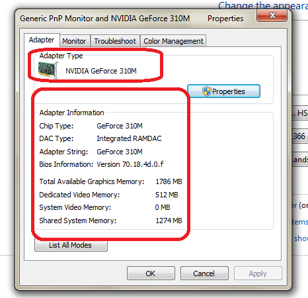
Task: Click the Adapter String value GeForce 310M
Action: (120, 152)
